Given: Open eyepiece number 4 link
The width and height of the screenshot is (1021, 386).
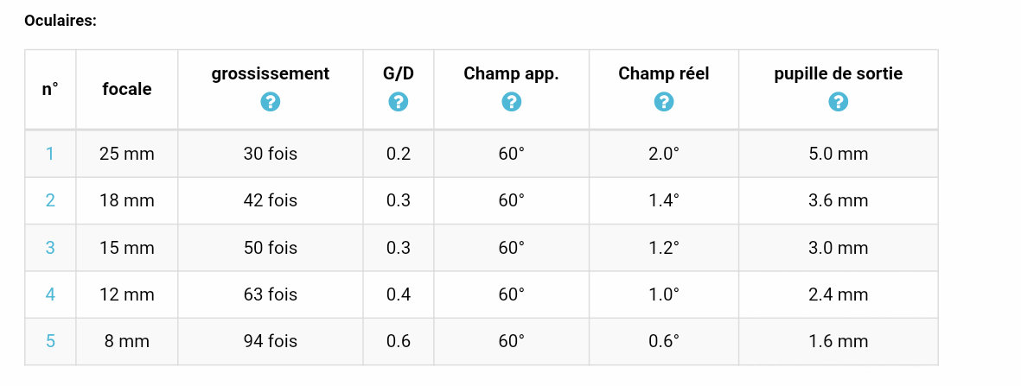Looking at the screenshot, I should click(50, 294).
